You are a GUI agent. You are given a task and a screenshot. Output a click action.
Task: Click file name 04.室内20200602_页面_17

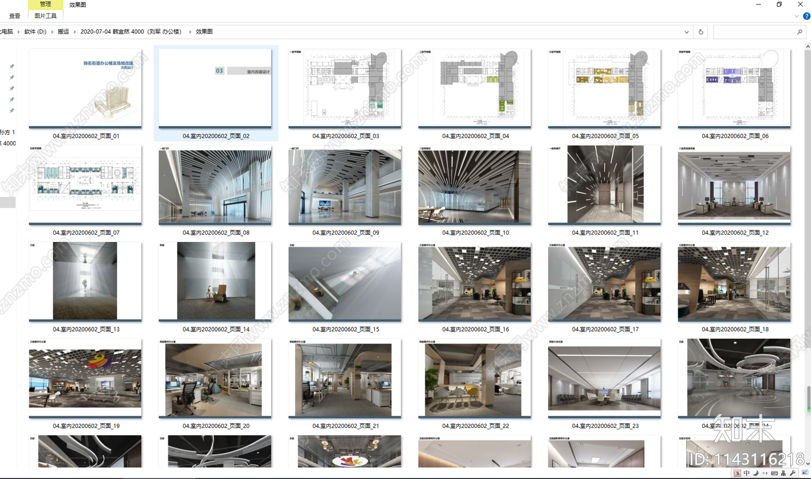pyautogui.click(x=605, y=329)
